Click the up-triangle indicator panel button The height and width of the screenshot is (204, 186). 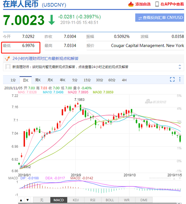coord(21,200)
